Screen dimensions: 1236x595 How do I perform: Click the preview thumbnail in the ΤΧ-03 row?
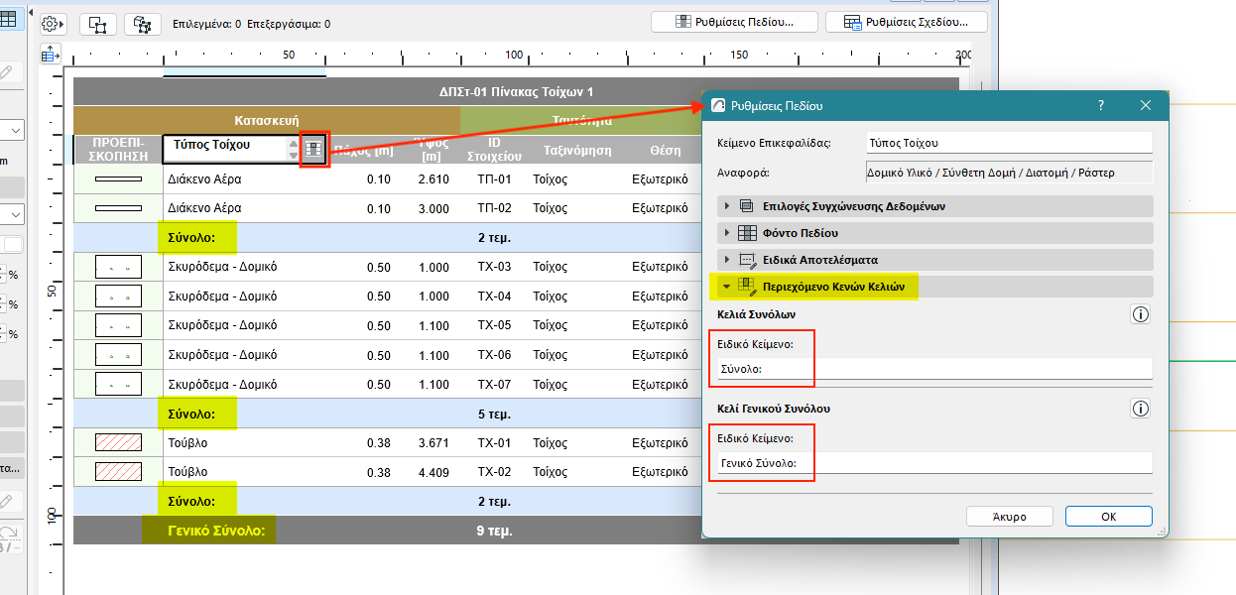[118, 267]
